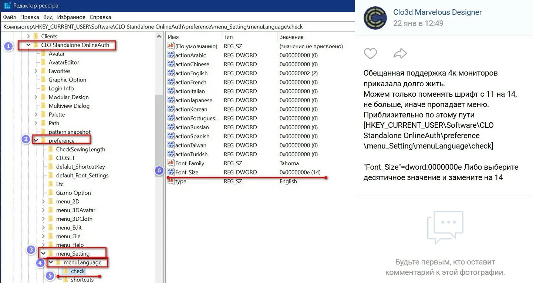
Task: Click the Font_Family string value icon
Action: pyautogui.click(x=171, y=163)
